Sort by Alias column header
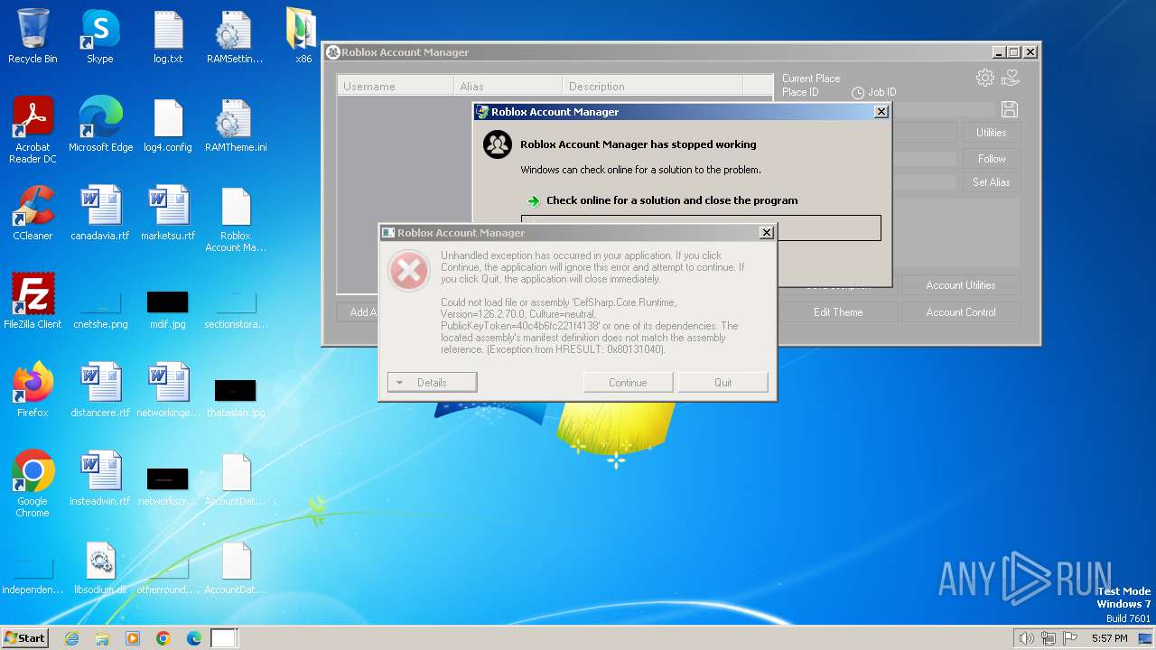1156x650 pixels. click(508, 87)
